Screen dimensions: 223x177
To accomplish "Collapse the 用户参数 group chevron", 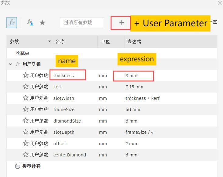I will coord(11,64).
